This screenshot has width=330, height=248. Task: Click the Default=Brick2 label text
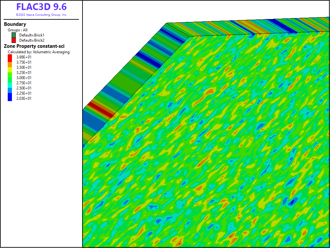[x=32, y=40]
